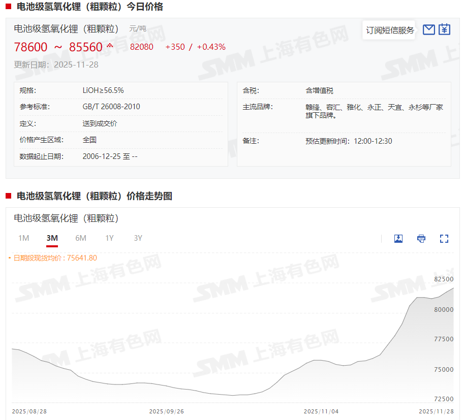Click the 78600 ~ 85560 price range
Viewport: 464px width, 420px height.
(x=58, y=47)
